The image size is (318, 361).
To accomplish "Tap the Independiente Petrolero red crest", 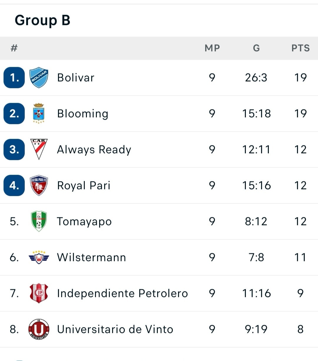I will tap(39, 293).
